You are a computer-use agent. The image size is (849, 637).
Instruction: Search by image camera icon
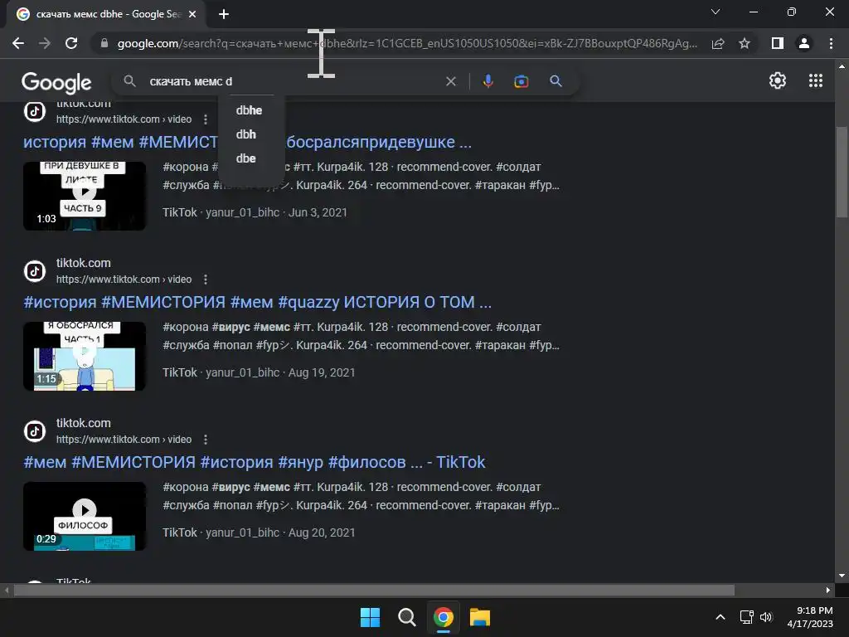pos(521,81)
